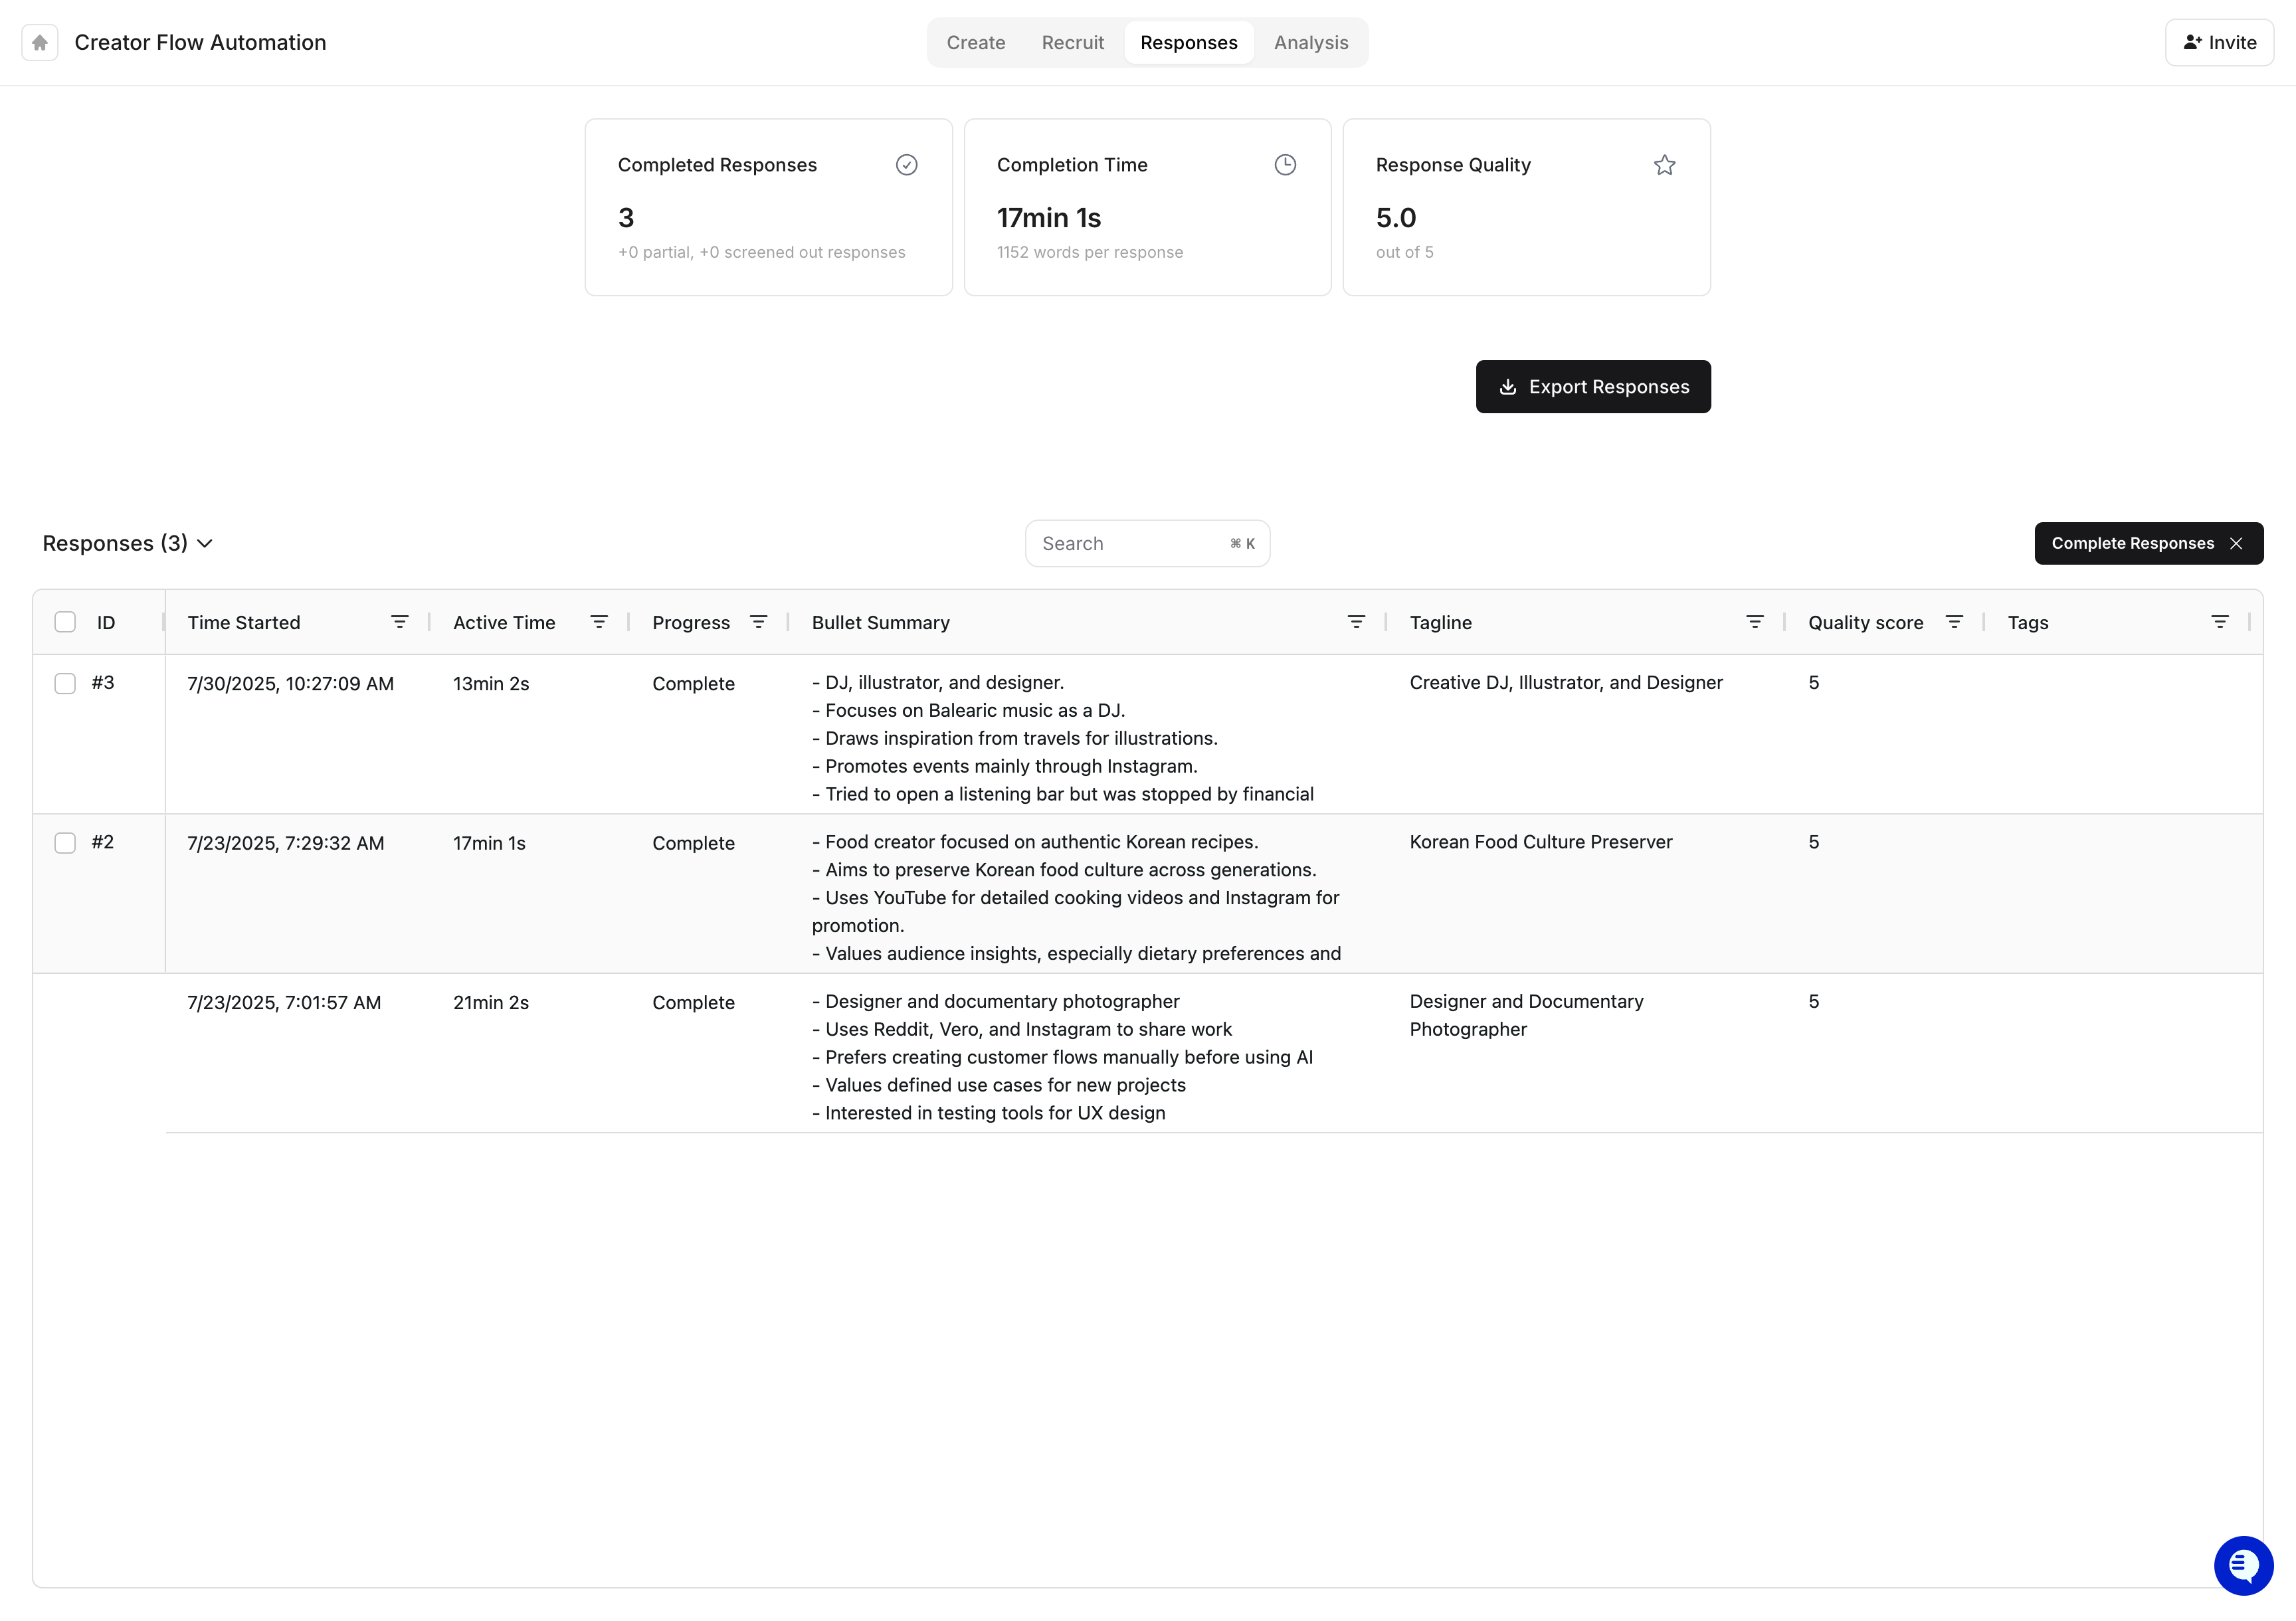Screen dimensions: 2296x1621
Task: Click the Completed Responses checkmark icon
Action: 906,165
